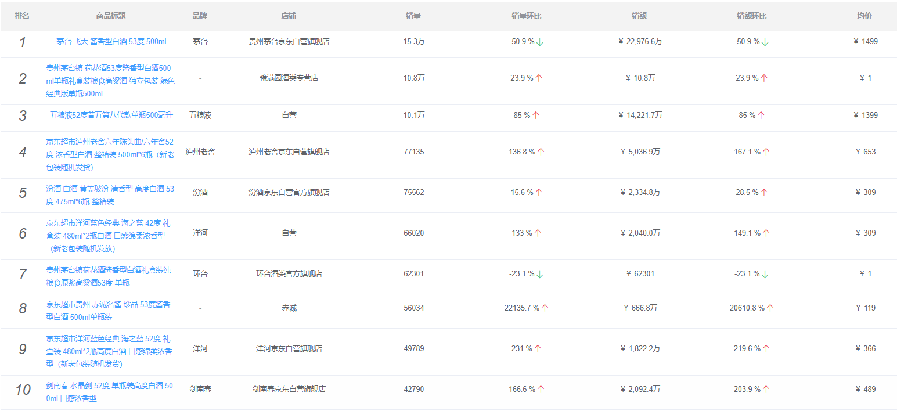Select the 赤诚 store cell
Viewport: 897px width, 411px height.
point(289,308)
